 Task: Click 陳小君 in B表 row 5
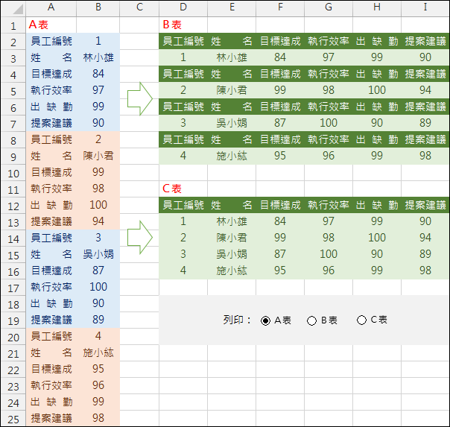[x=232, y=90]
